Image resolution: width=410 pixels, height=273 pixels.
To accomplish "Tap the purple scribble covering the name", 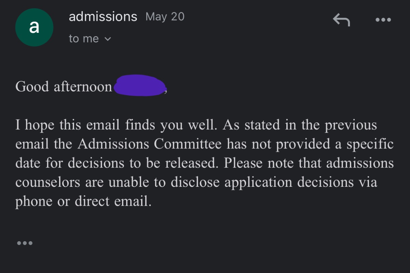I will [x=140, y=85].
